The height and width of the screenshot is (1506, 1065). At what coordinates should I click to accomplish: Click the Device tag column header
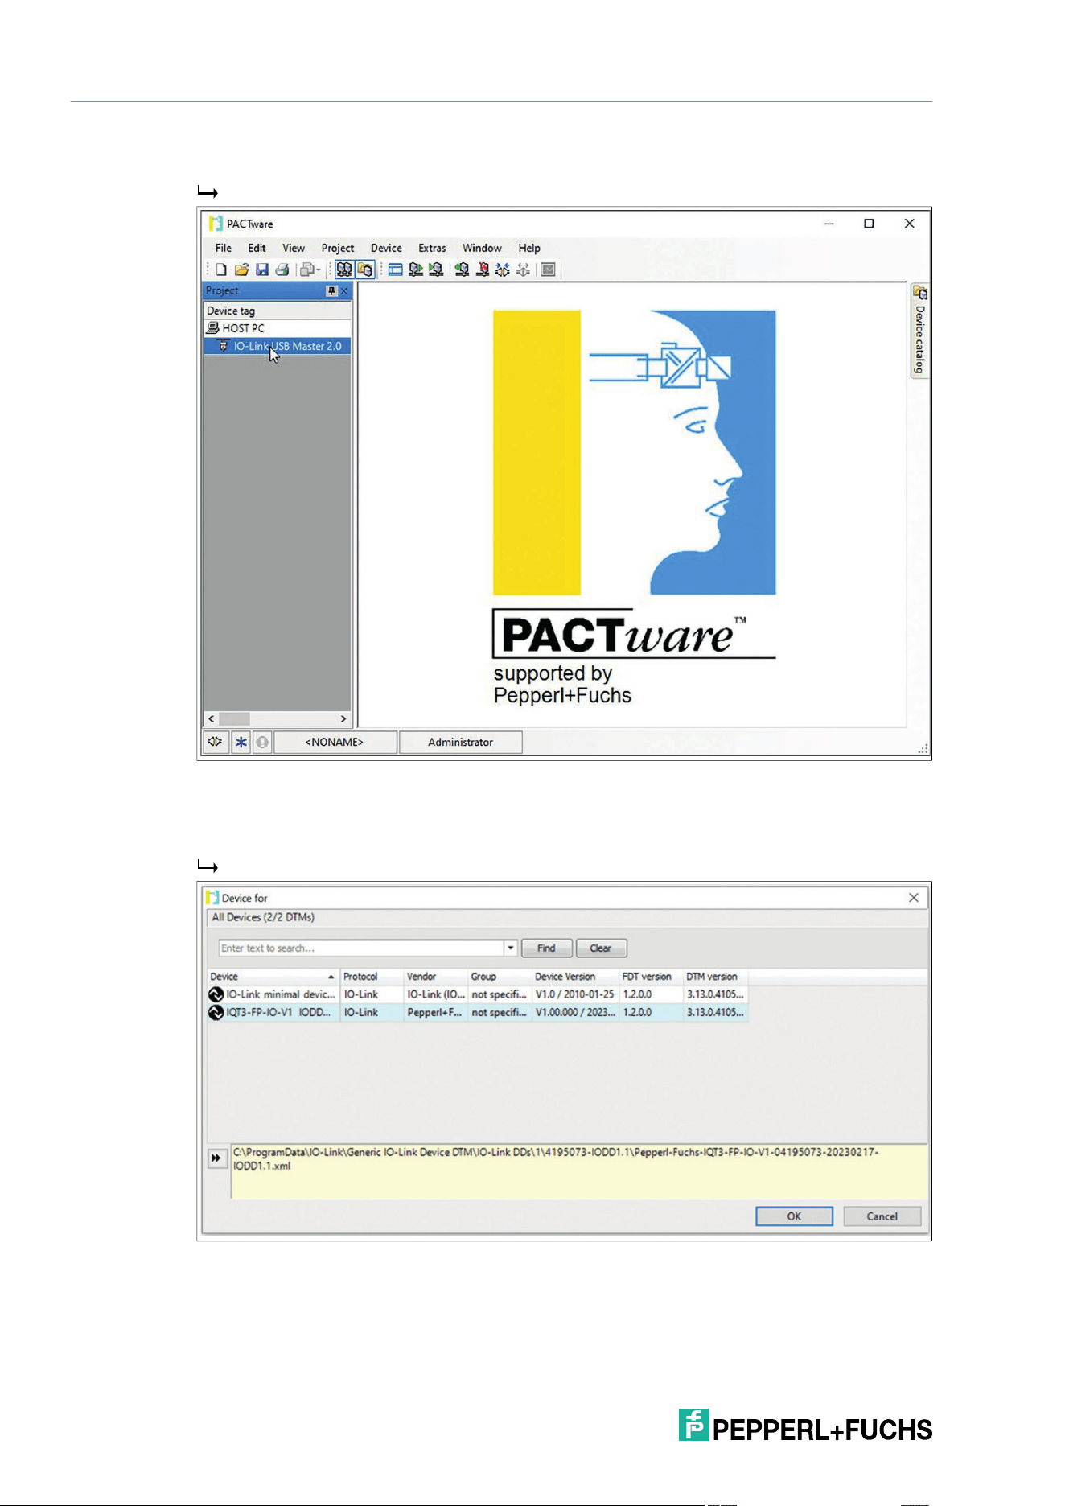point(278,311)
